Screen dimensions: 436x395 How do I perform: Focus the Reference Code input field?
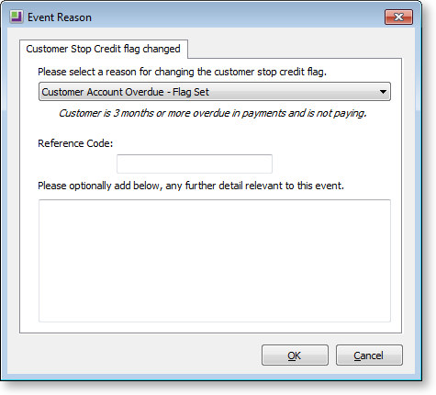click(195, 164)
